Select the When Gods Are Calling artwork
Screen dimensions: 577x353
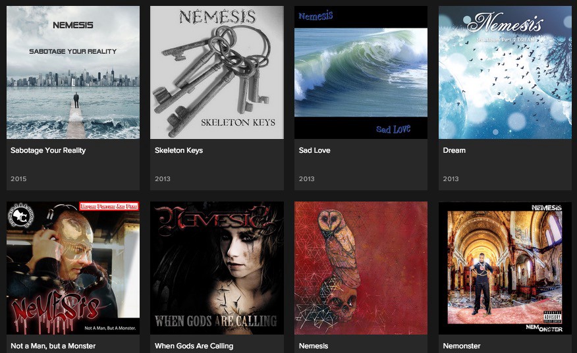click(x=217, y=268)
